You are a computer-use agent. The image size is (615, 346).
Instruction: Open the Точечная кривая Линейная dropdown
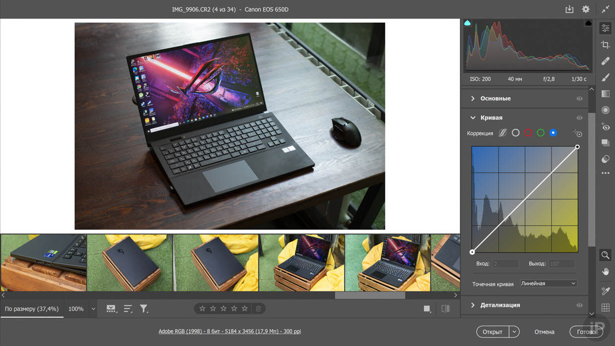tap(548, 284)
